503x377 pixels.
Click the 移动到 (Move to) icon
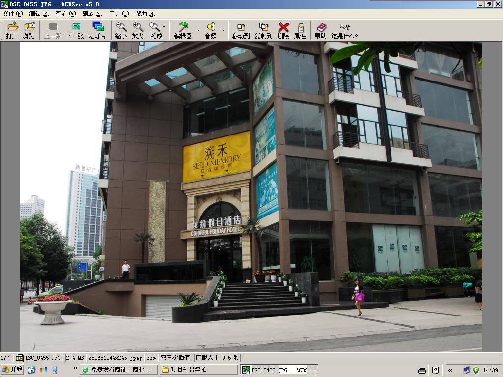(241, 30)
